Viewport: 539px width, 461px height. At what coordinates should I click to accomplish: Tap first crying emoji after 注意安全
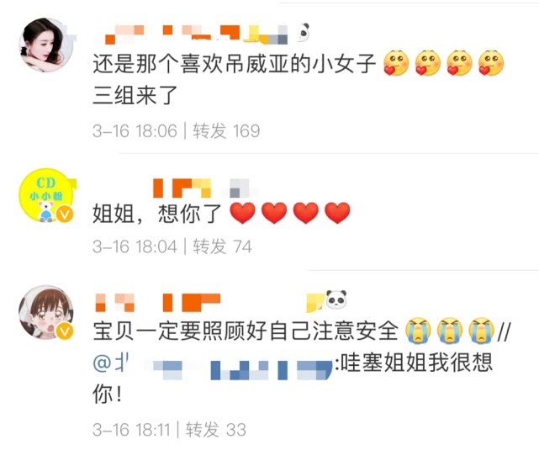(418, 331)
